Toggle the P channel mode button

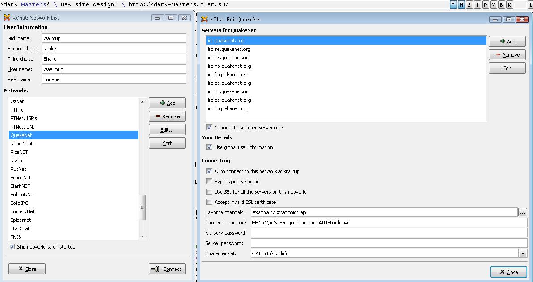pyautogui.click(x=486, y=5)
